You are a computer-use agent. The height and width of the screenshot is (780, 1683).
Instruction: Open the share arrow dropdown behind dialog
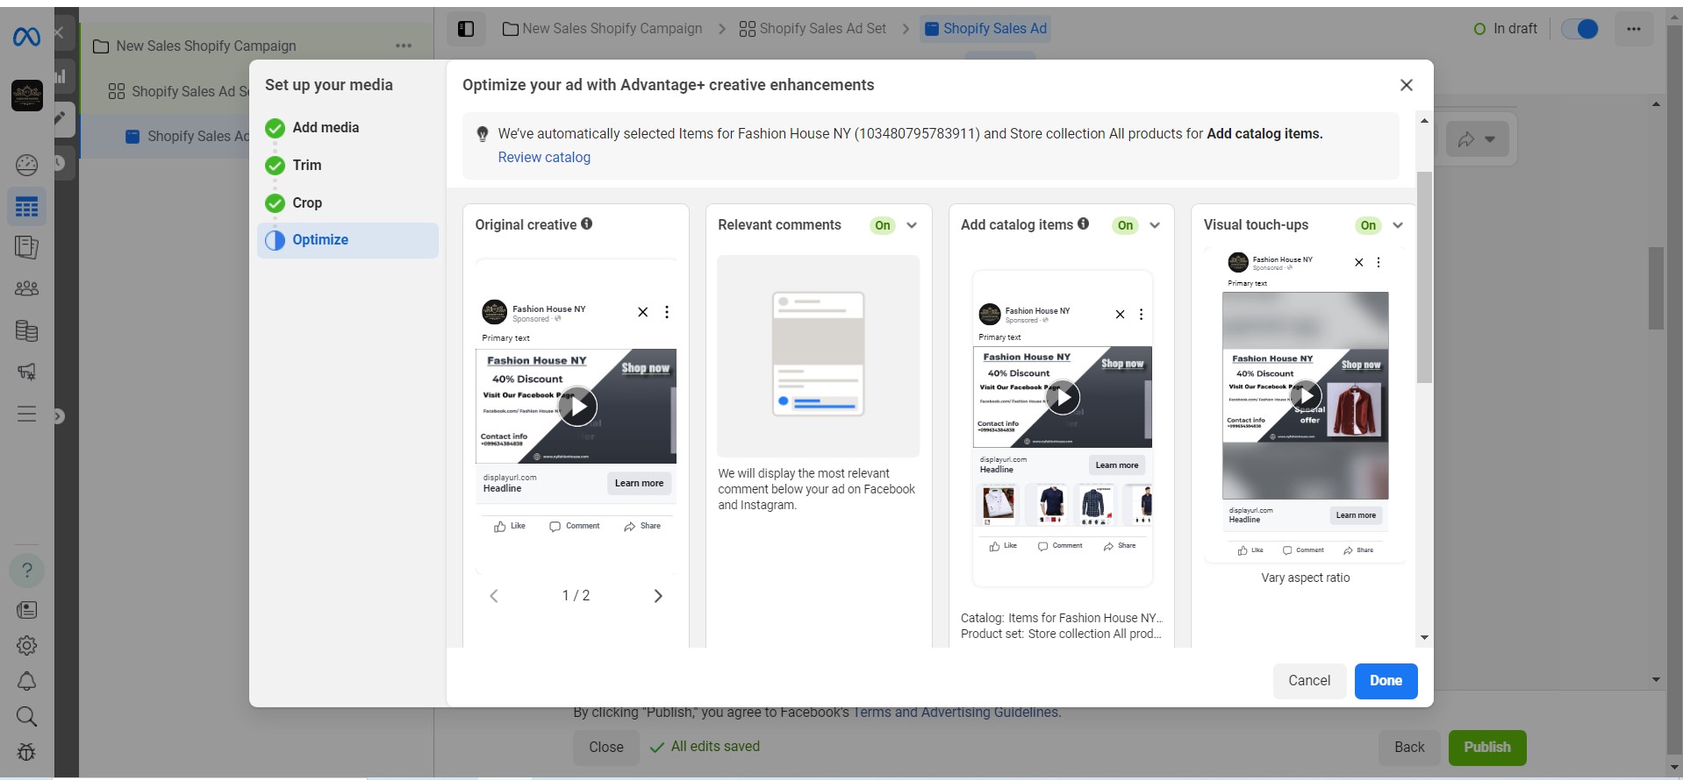pyautogui.click(x=1477, y=139)
